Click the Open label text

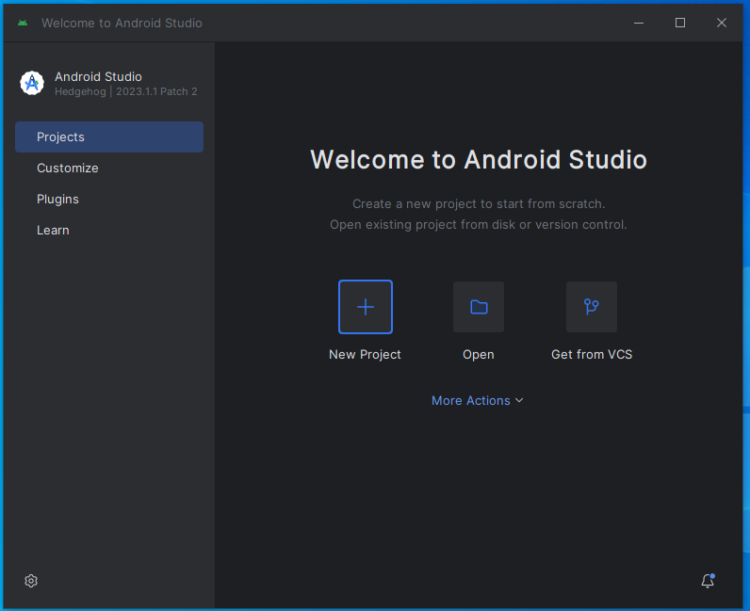[x=479, y=354]
